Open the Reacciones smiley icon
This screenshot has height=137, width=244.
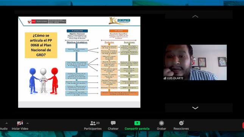(x=181, y=123)
